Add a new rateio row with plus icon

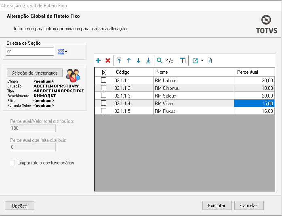(98, 60)
